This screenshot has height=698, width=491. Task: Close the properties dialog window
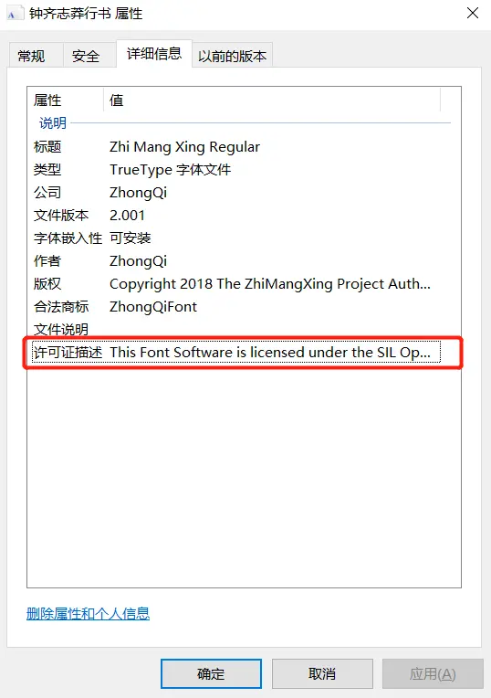click(x=473, y=14)
